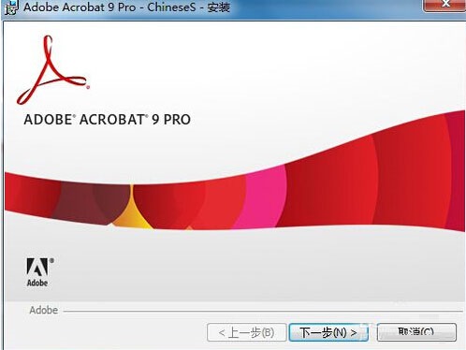Open the installer icon in the title bar
The height and width of the screenshot is (350, 466).
coord(10,7)
